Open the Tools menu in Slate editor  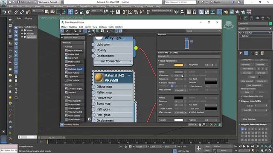click(111, 27)
